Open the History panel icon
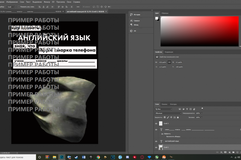This screenshot has width=241, height=160. [131, 15]
